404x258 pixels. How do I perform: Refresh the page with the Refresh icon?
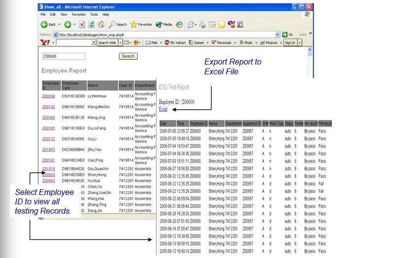click(x=92, y=24)
